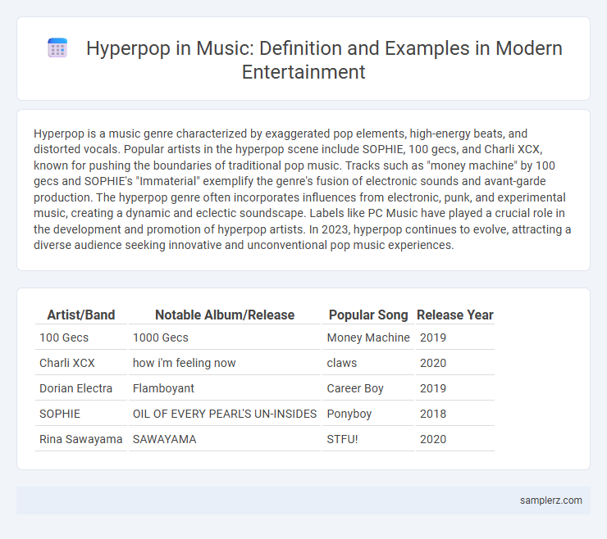Click the Release Year column header

pyautogui.click(x=455, y=315)
